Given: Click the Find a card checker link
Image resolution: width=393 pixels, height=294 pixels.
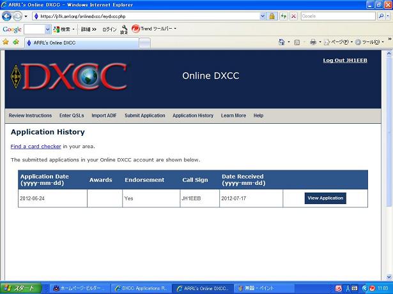Looking at the screenshot, I should point(36,147).
